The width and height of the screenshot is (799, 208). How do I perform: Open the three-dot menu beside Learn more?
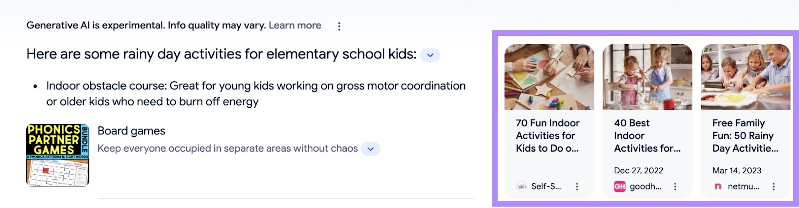339,26
